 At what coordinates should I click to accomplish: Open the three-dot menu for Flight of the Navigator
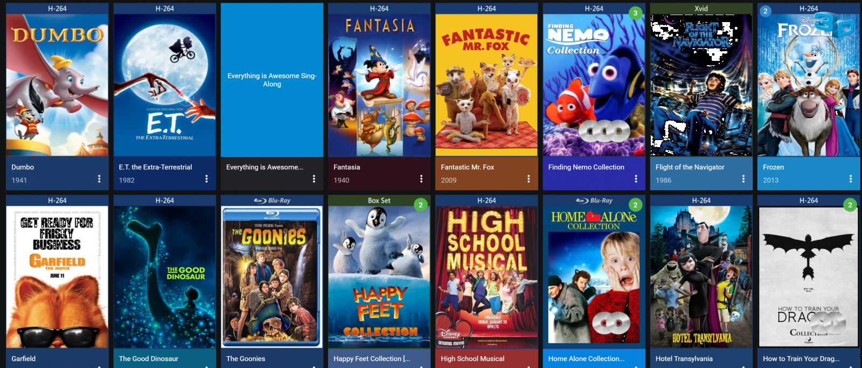pos(743,179)
